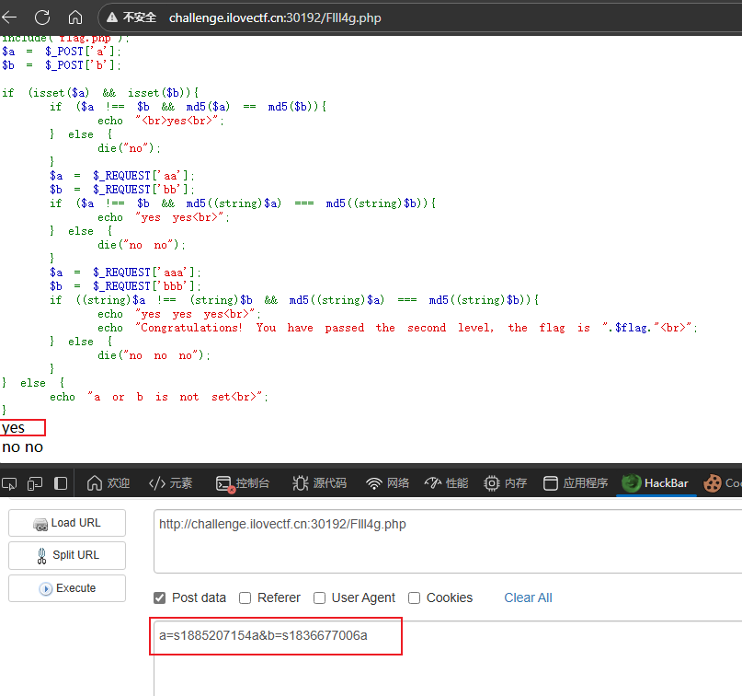Click the HackBar green logo icon
The height and width of the screenshot is (696, 742).
(631, 483)
